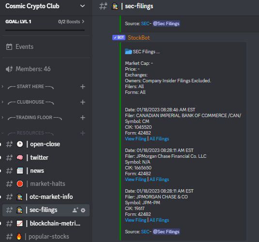The height and width of the screenshot is (242, 259).
Task: Open All Filings for JPMORGAN CHASE & CO
Action: coord(159,220)
